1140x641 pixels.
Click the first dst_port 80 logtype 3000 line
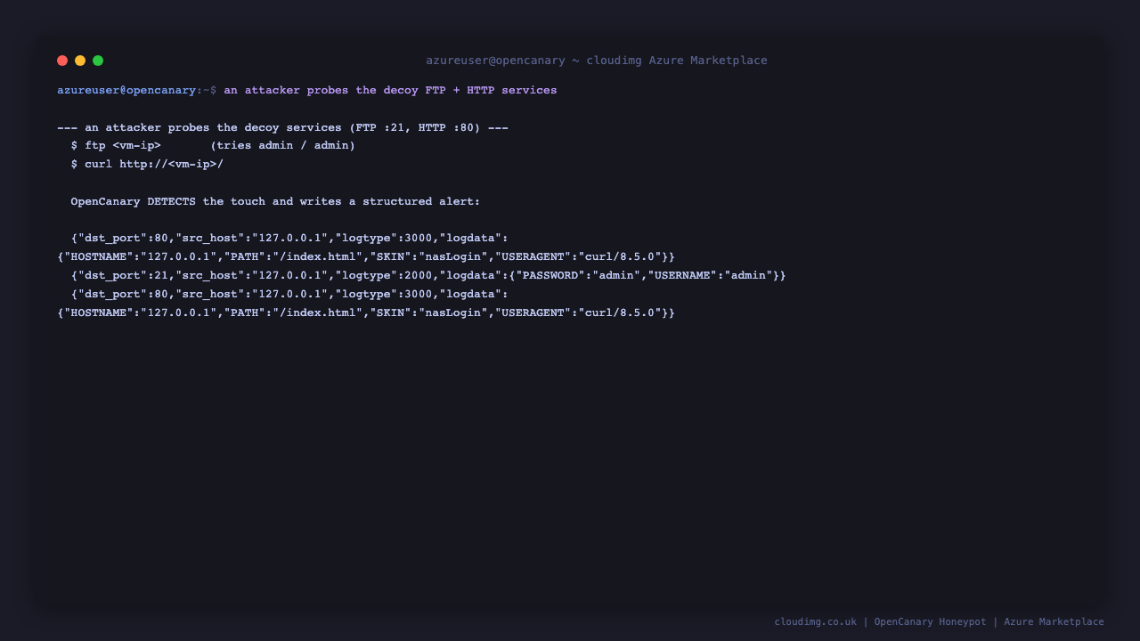289,238
